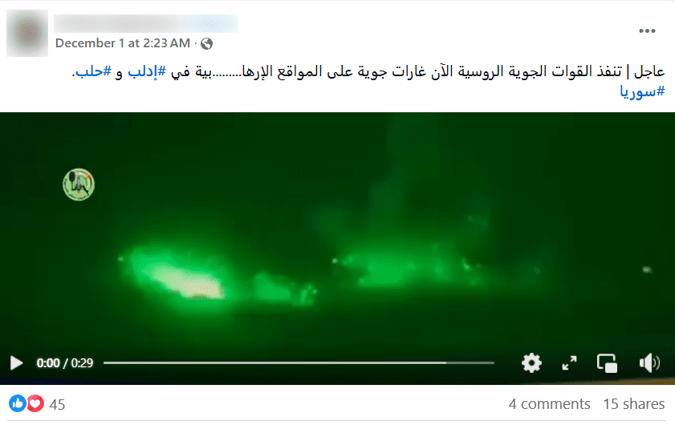Click the circular watermark logo in video
This screenshot has height=425, width=675.
[x=79, y=184]
